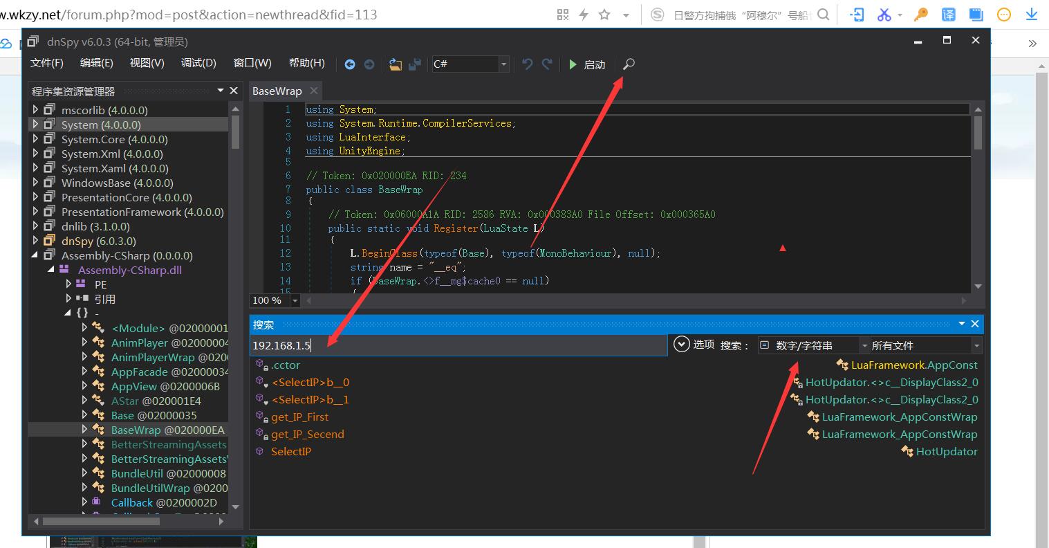Screen dimensions: 1049x548
Task: Click the save all icon
Action: point(415,64)
